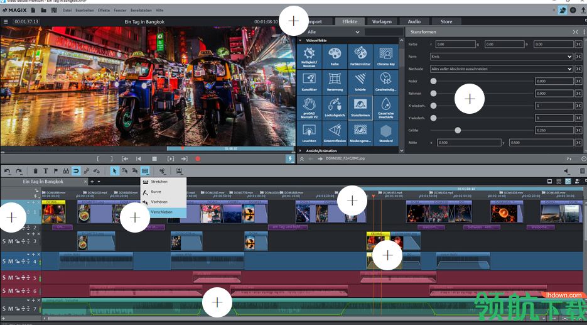The height and width of the screenshot is (325, 587).
Task: Set a marker with the flag icon
Action: 56,171
